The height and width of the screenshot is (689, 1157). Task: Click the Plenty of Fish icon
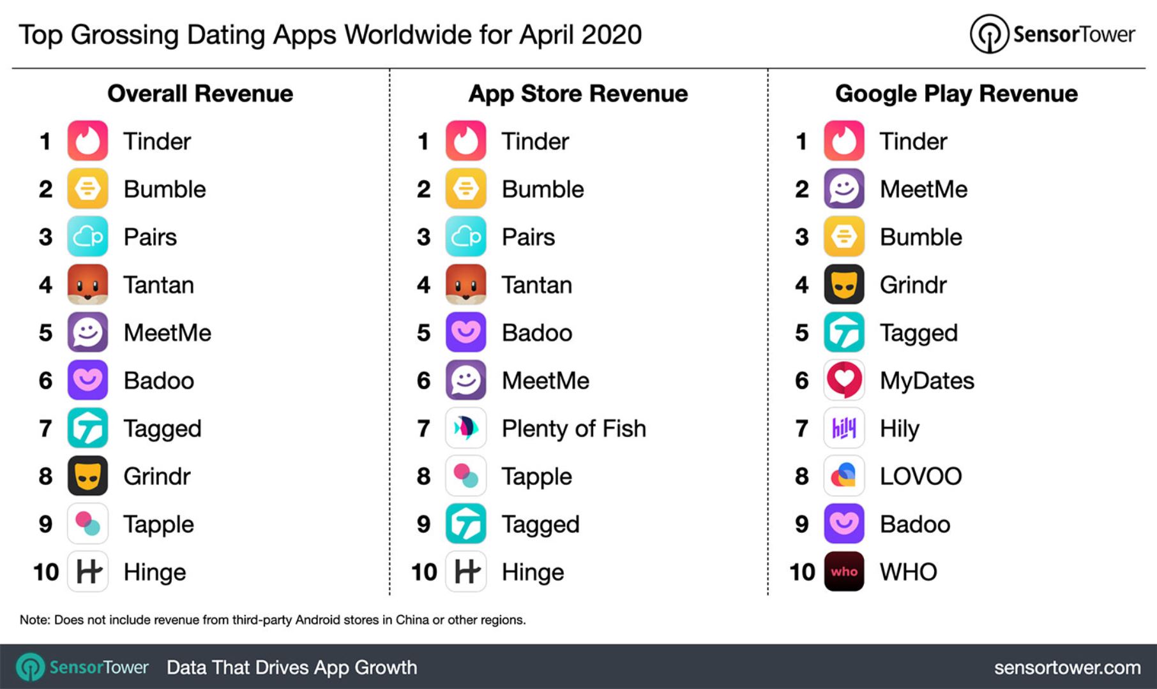pyautogui.click(x=465, y=428)
